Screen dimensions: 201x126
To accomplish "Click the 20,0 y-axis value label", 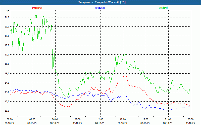I will tap(7, 26).
